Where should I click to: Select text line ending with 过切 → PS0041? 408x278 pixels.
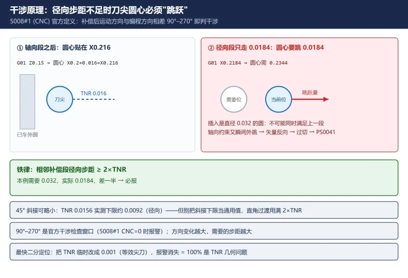coord(271,132)
